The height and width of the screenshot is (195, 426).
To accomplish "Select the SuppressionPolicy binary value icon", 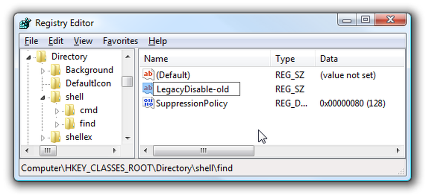I will click(x=148, y=103).
